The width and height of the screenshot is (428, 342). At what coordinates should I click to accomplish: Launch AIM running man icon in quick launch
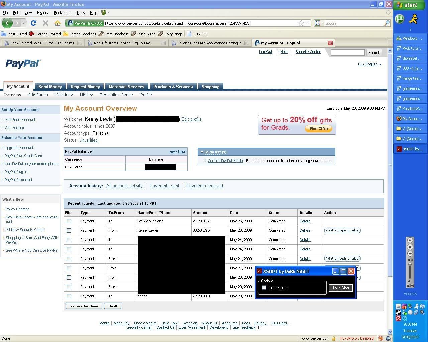pyautogui.click(x=414, y=19)
